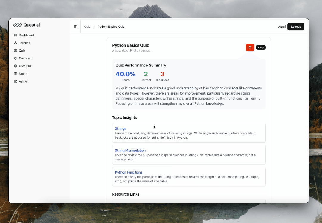Open the Python Functions link

(x=128, y=172)
